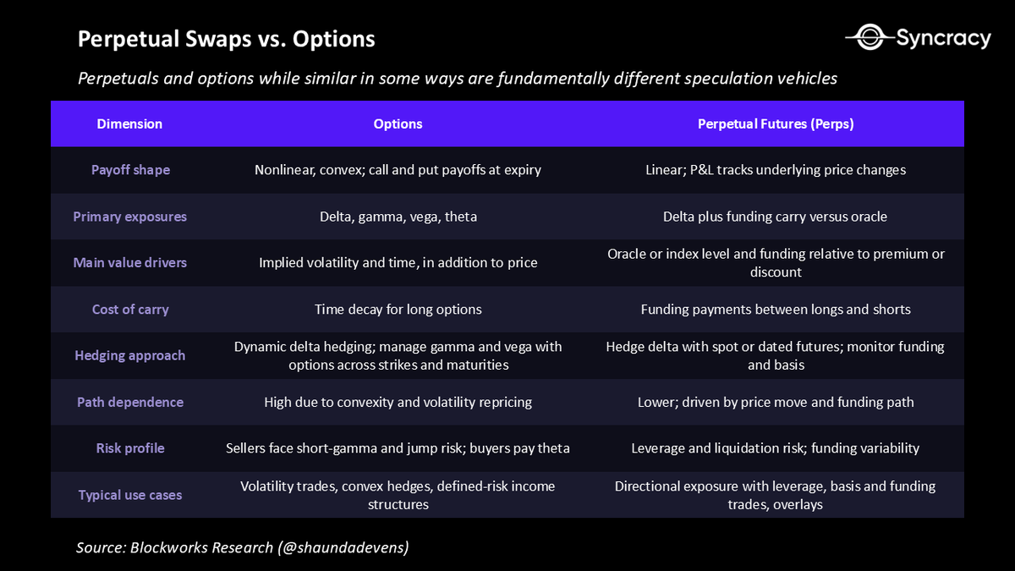Screen dimensions: 1015x571
Task: Click the Typical use cases row label
Action: pos(130,495)
